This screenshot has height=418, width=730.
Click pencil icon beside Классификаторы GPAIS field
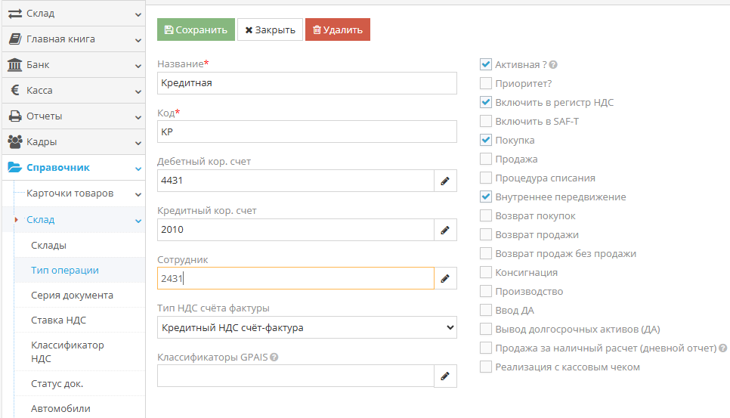coord(445,376)
